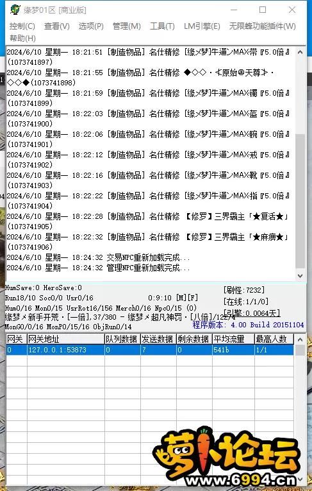Click log line with 三界霸主「★复活★」
The height and width of the screenshot is (491, 312).
coord(148,221)
